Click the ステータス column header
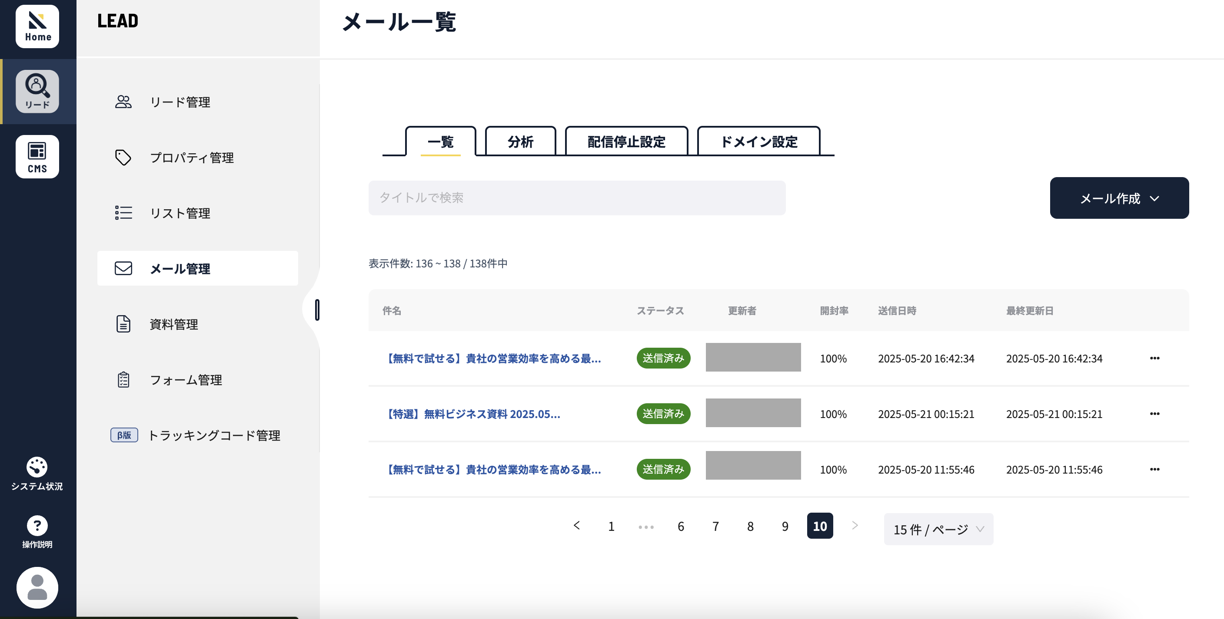 point(661,310)
